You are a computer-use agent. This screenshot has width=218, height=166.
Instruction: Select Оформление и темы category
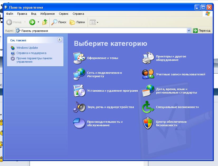point(103,58)
